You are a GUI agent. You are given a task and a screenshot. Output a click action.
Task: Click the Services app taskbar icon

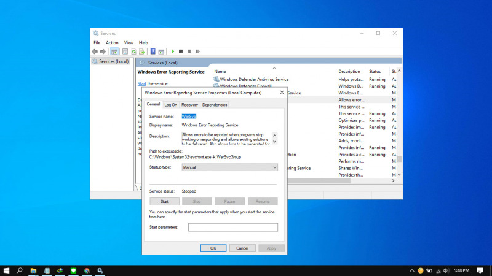pos(100,270)
